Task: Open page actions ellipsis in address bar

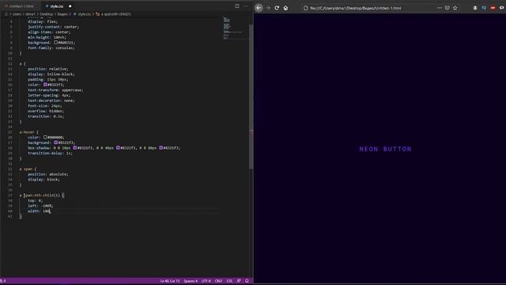Action: coord(440,8)
